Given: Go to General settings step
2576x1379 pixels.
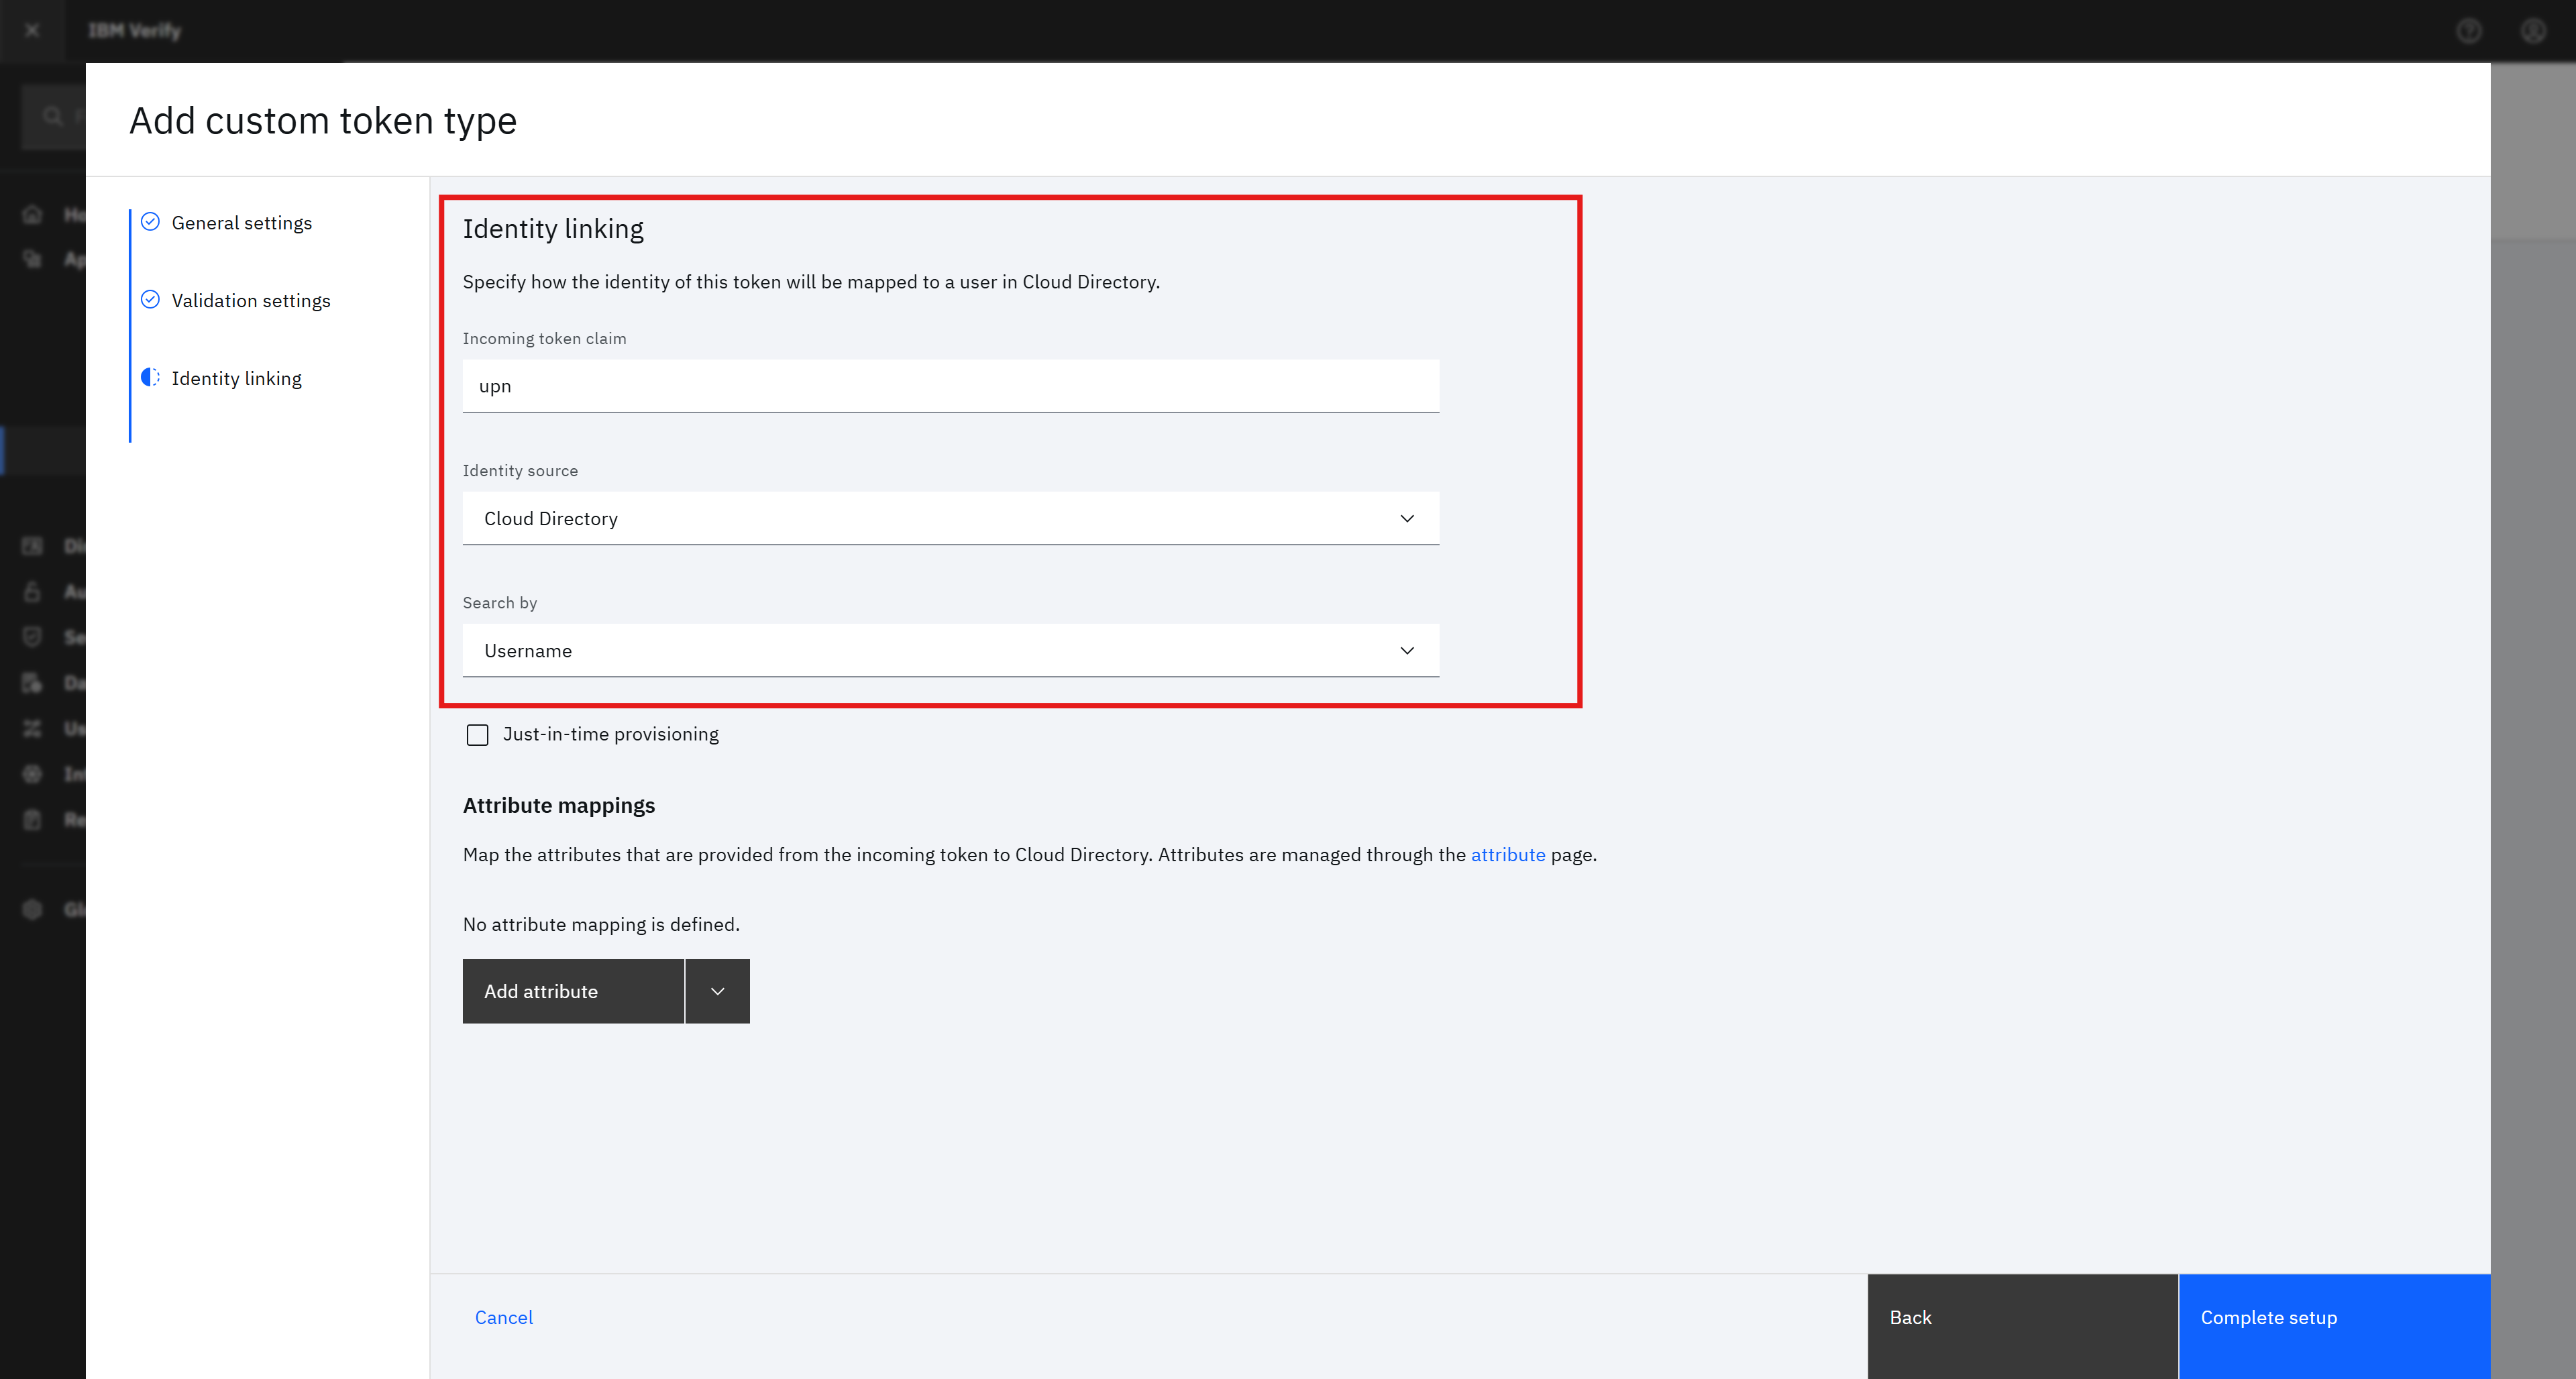Looking at the screenshot, I should click(x=241, y=223).
